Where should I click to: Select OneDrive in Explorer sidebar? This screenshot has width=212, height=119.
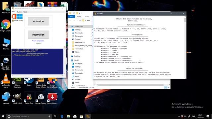point(77,56)
